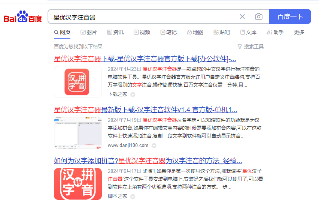Image resolution: width=319 pixels, height=201 pixels.
Task: Click the date 2024年4月23日 in first result
Action: (x=124, y=69)
